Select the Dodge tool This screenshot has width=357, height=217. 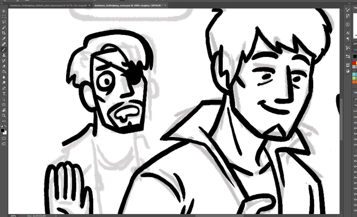[x=4, y=83]
